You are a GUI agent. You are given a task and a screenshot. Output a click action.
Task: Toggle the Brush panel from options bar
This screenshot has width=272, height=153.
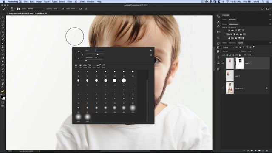[18, 9]
